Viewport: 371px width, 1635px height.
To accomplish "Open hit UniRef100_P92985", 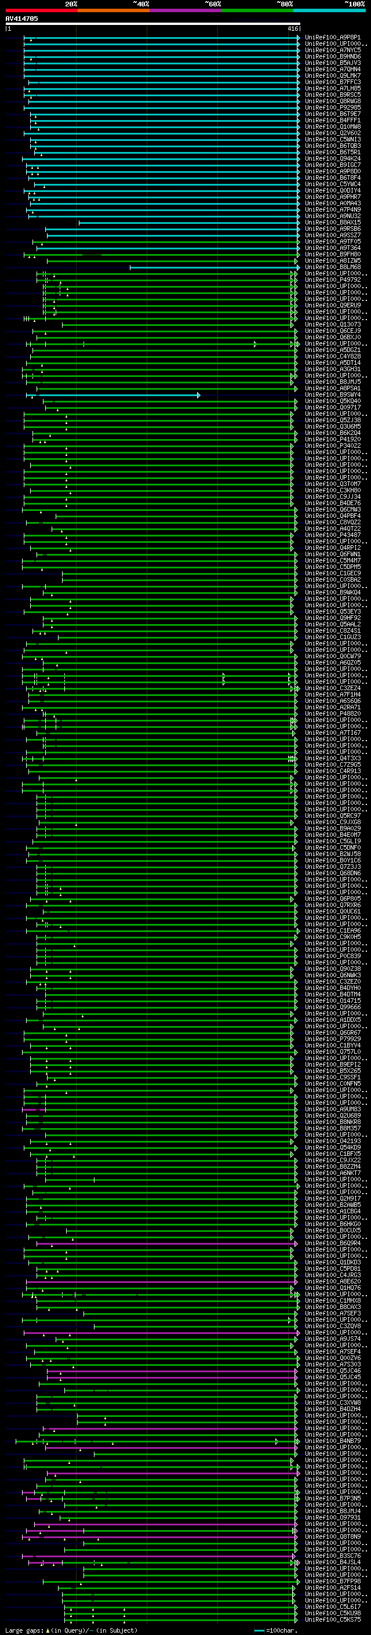I will pyautogui.click(x=333, y=108).
